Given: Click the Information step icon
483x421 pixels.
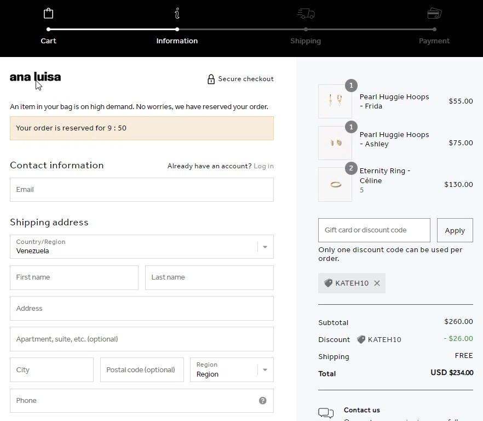Looking at the screenshot, I should point(177,13).
